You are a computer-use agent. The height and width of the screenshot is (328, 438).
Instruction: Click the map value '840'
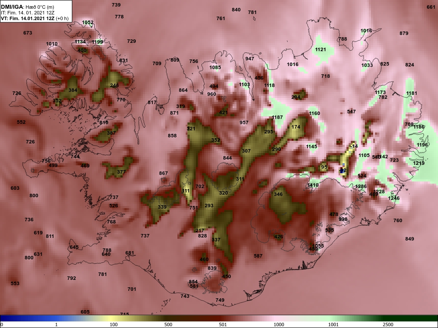pyautogui.click(x=237, y=10)
